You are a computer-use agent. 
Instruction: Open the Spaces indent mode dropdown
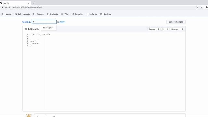154,29
